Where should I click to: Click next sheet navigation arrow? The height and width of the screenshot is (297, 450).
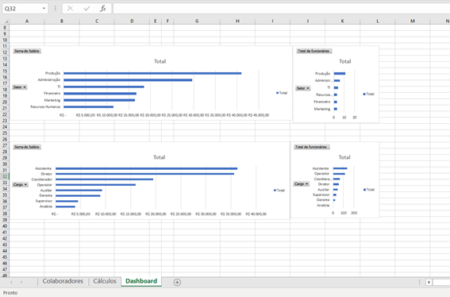(x=21, y=283)
